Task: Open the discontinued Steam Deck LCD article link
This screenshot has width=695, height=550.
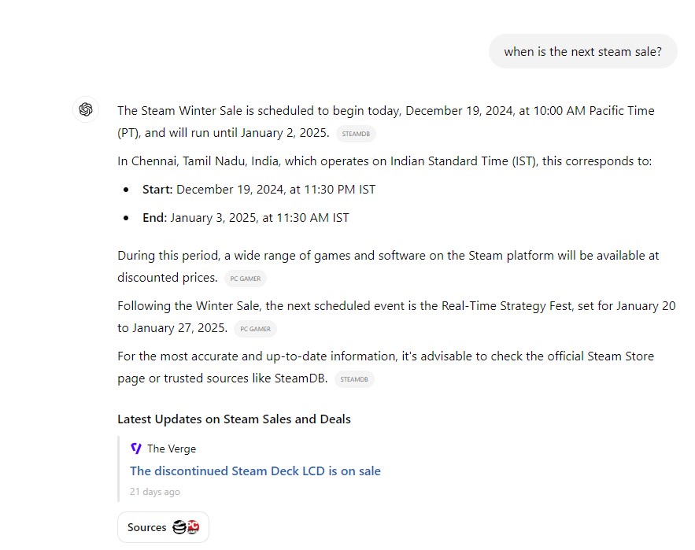Action: [x=255, y=471]
